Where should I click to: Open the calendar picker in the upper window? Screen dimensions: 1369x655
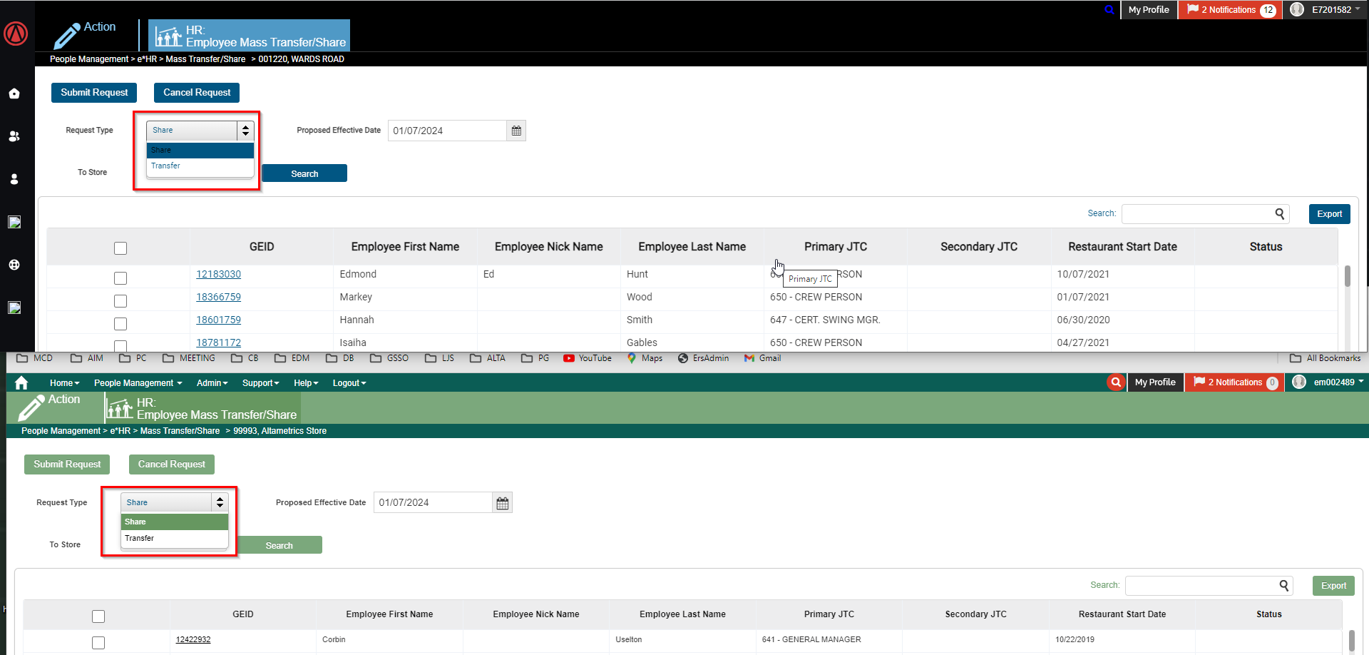click(516, 131)
